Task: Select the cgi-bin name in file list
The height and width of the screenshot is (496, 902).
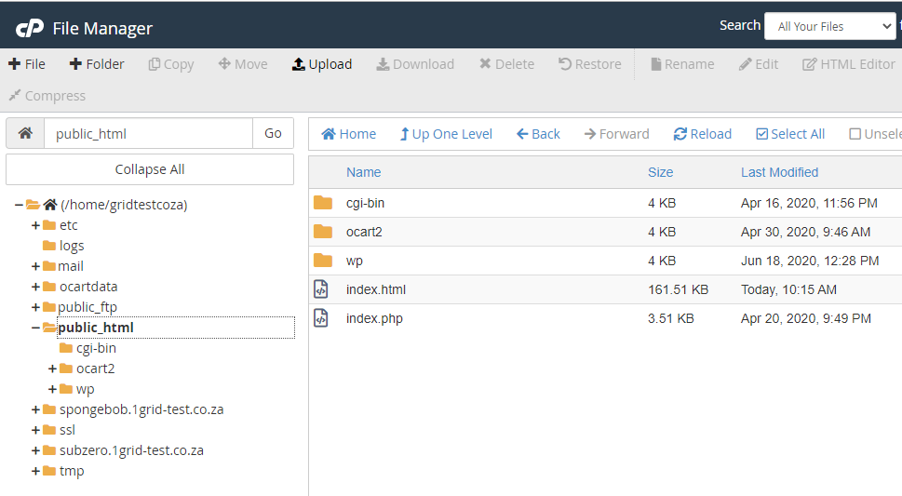Action: tap(365, 203)
